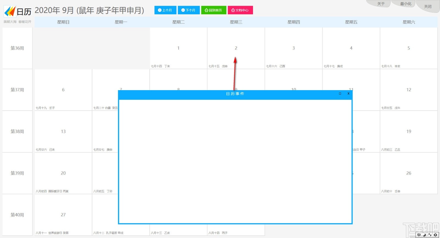This screenshot has height=238, width=440.
Task: Select September 4 on the calendar
Action: coord(351,48)
